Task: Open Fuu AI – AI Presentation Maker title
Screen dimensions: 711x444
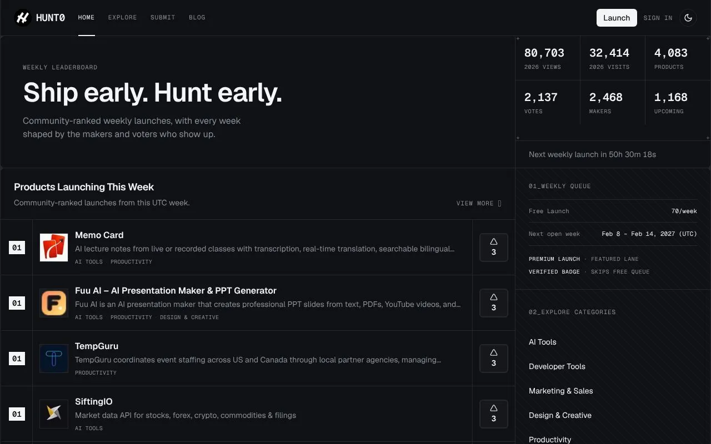Action: 176,290
